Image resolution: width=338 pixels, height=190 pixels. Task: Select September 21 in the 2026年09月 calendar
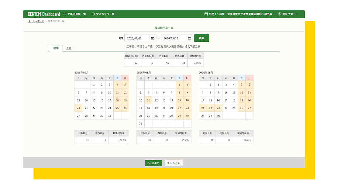click(203, 108)
